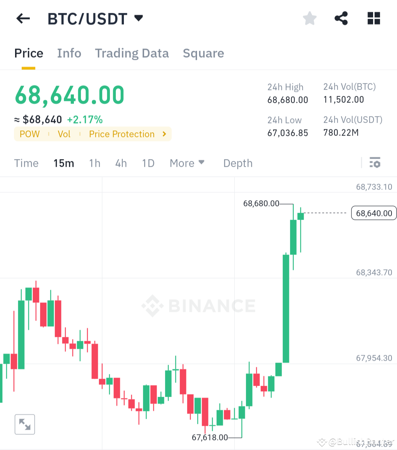Open the Square tab
The width and height of the screenshot is (397, 450).
(x=203, y=53)
